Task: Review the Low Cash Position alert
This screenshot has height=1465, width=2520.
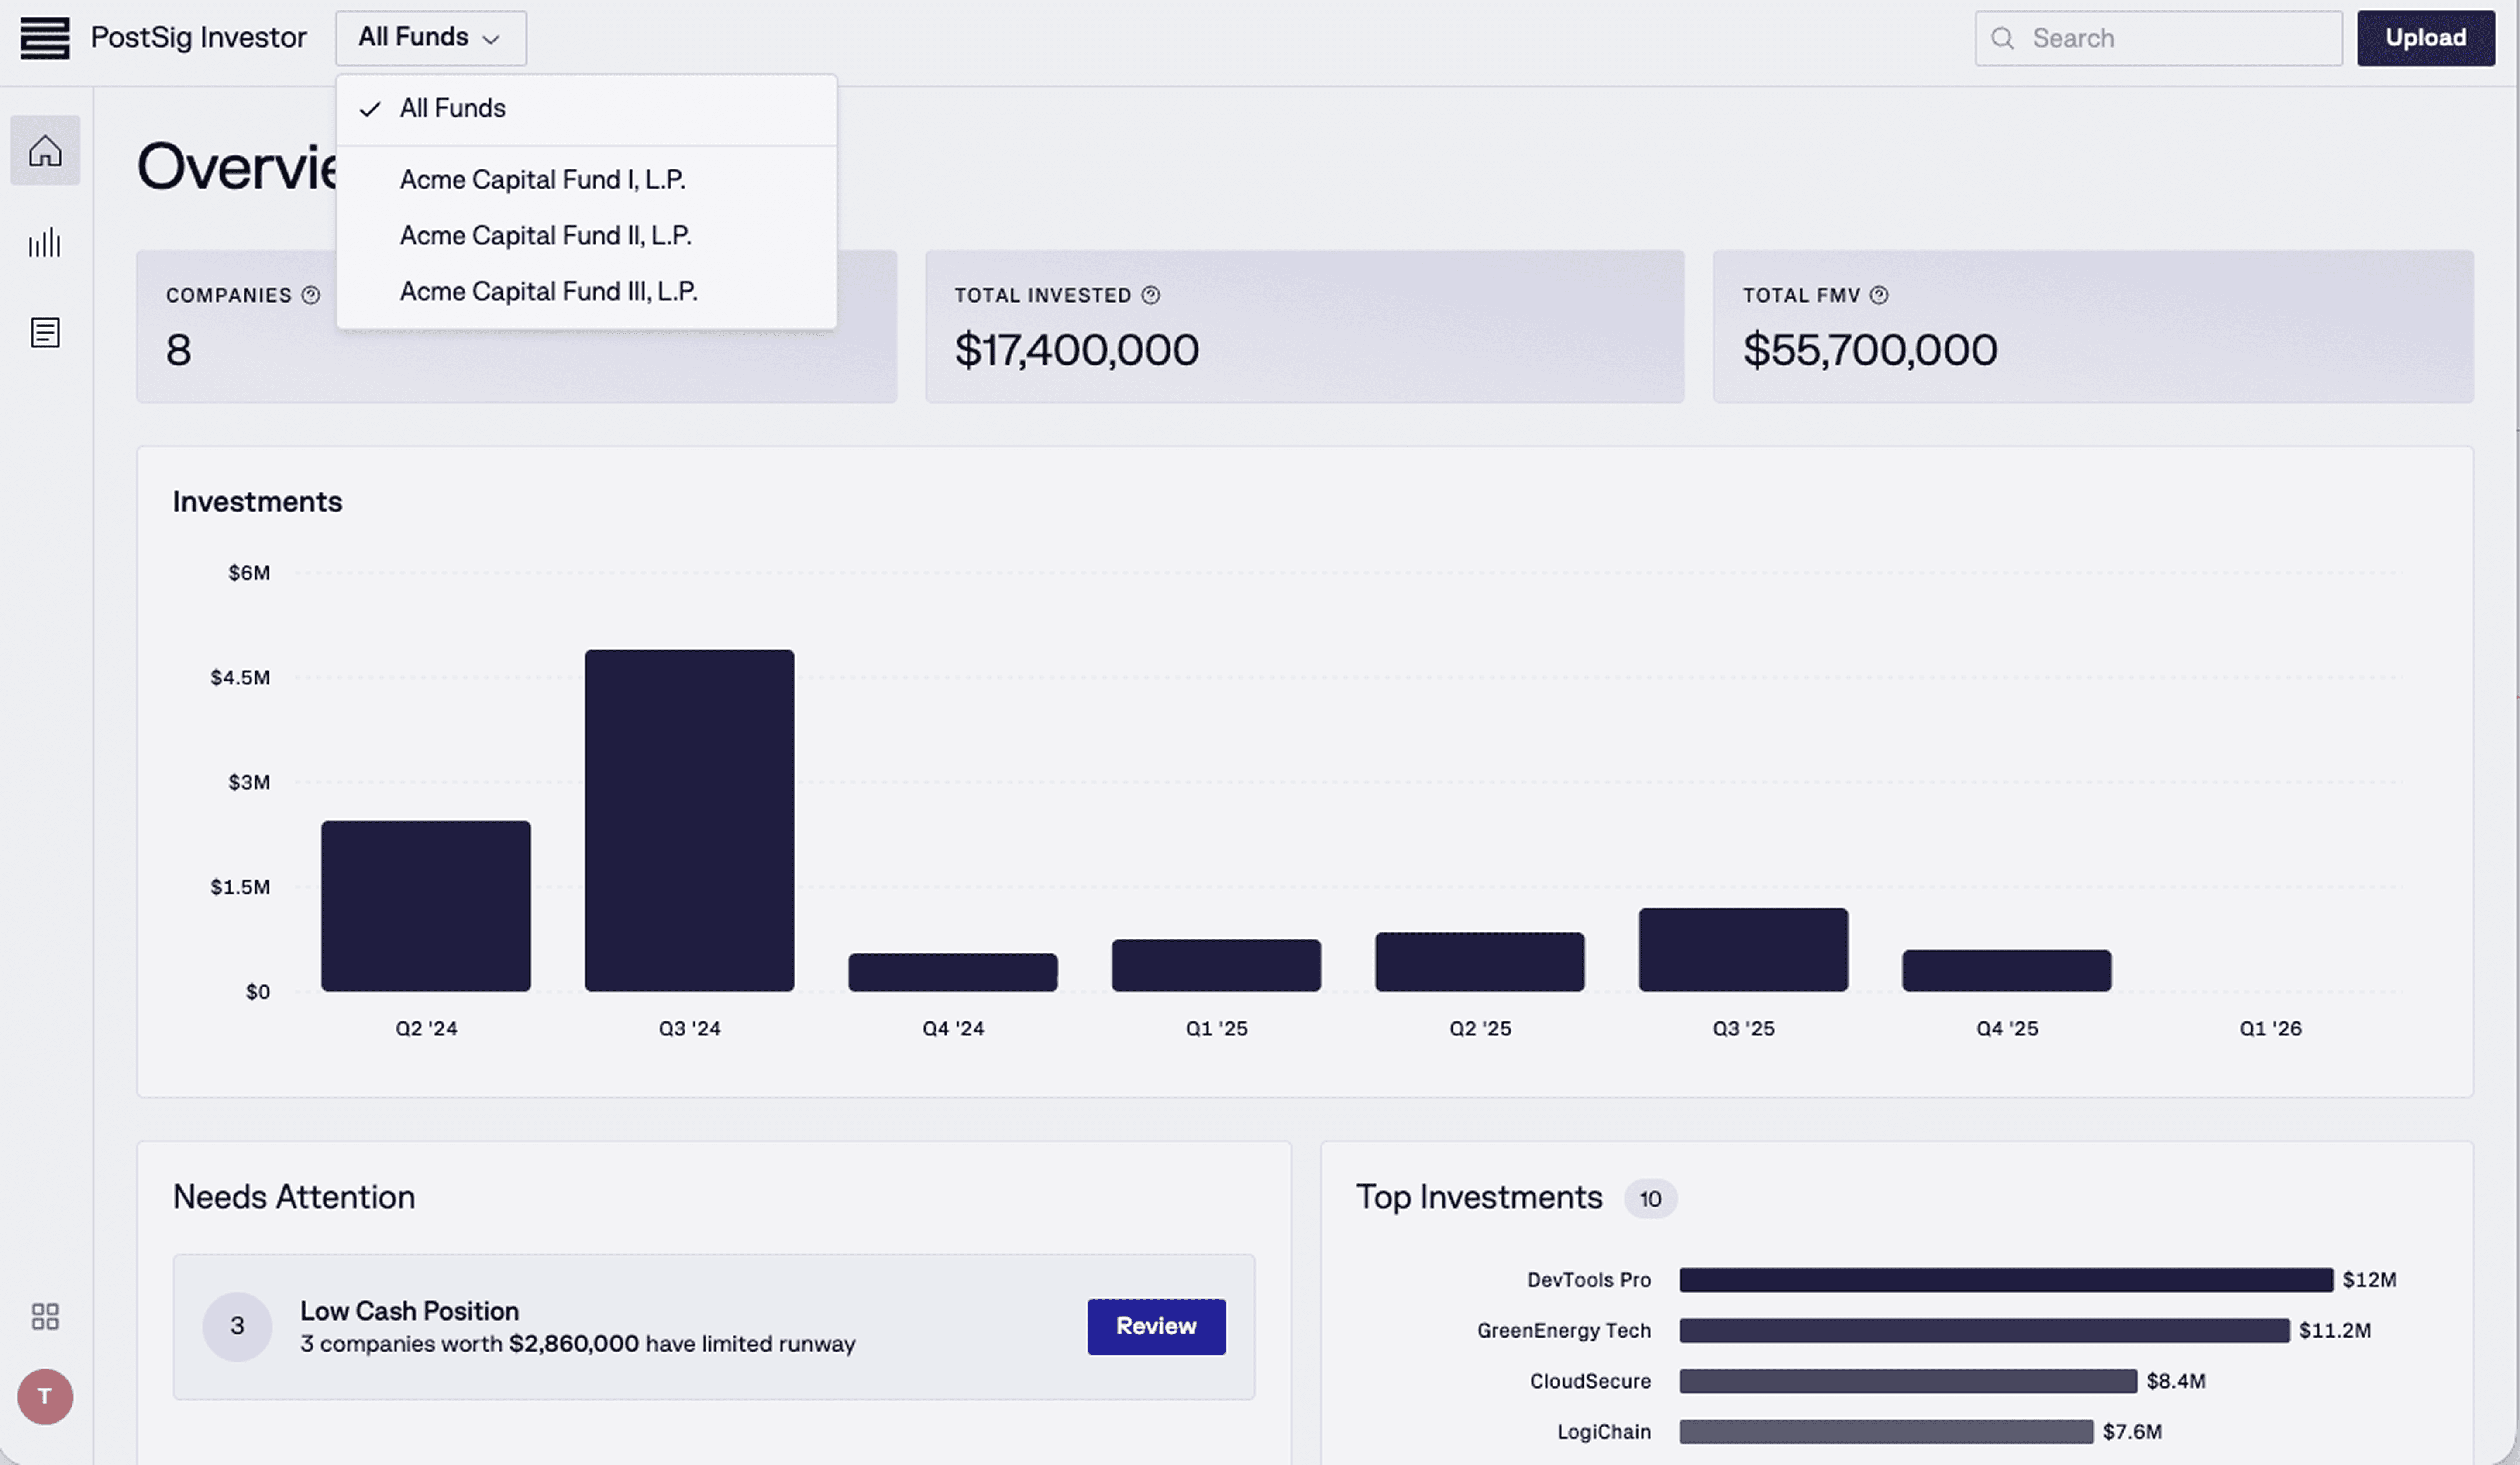Action: point(1156,1326)
